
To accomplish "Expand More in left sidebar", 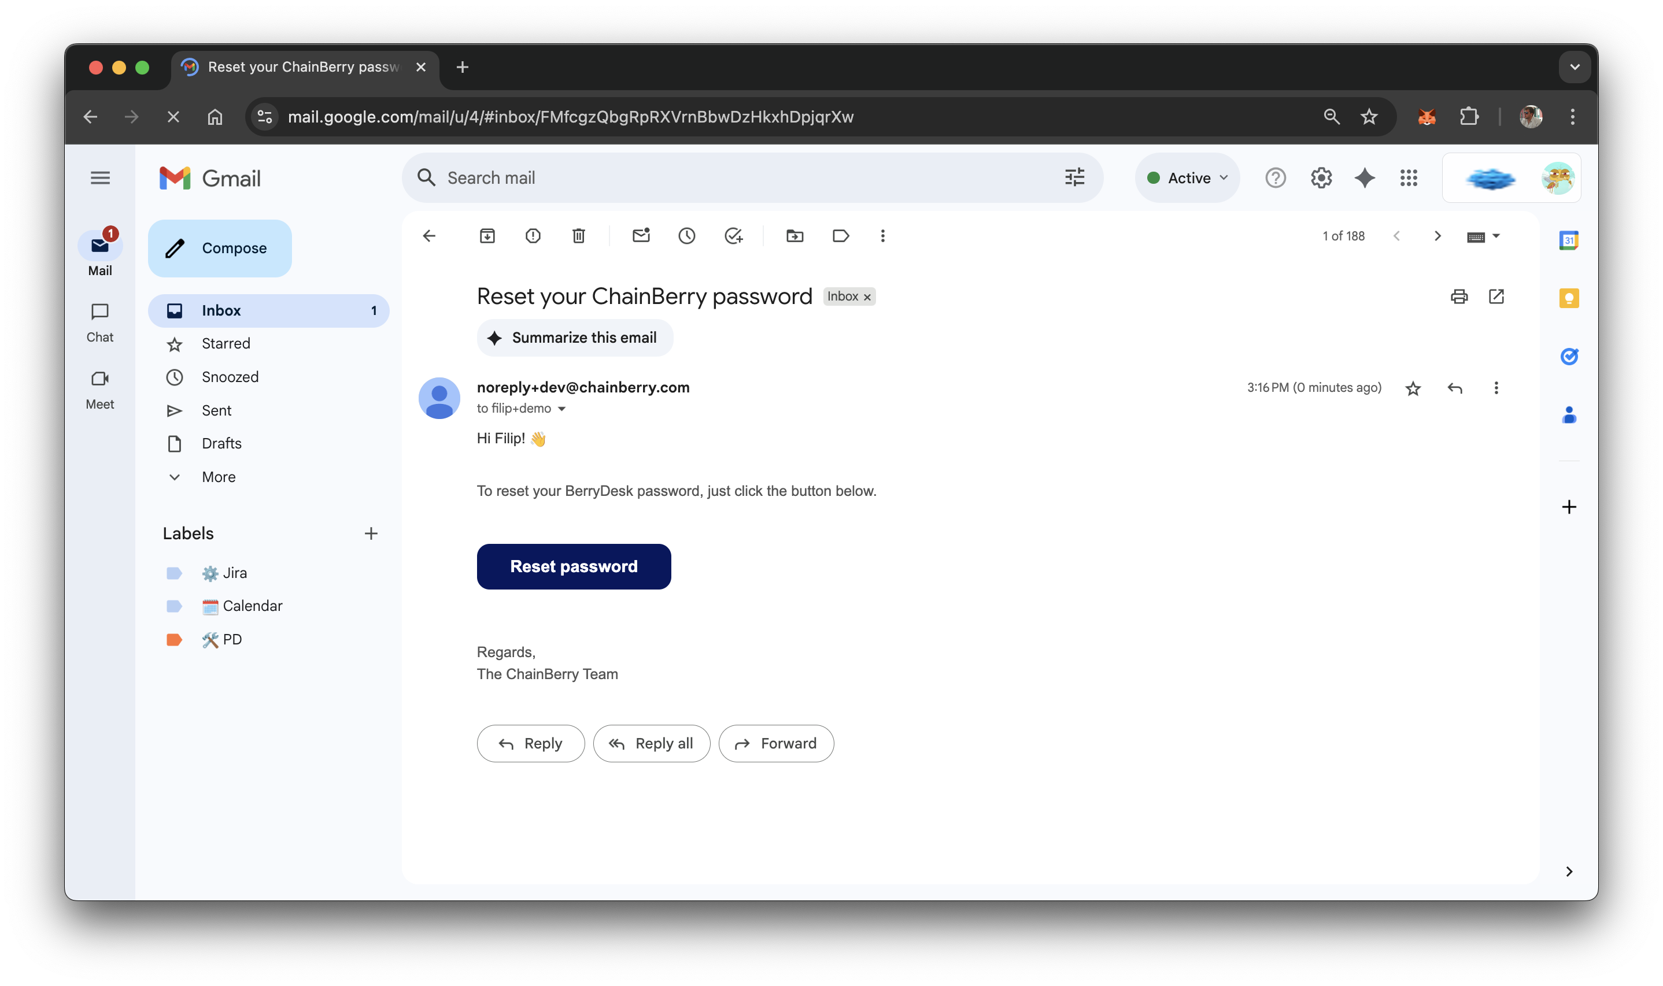I will [218, 477].
